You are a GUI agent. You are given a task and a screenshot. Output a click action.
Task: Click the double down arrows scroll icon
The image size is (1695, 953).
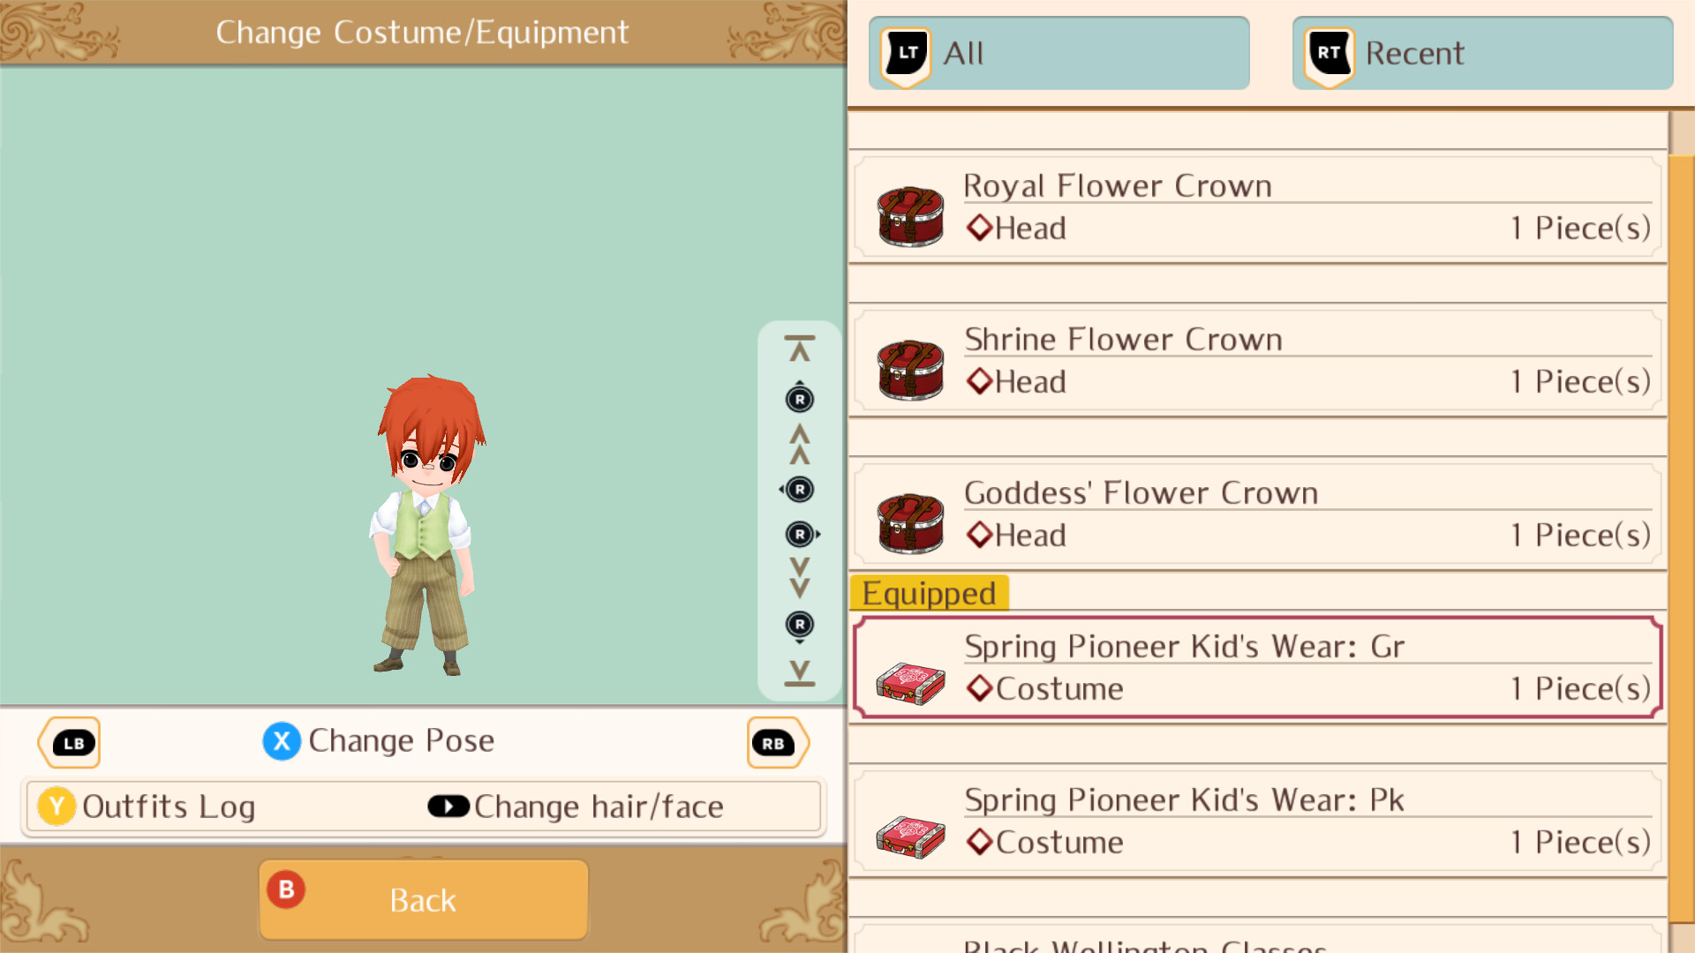(x=800, y=578)
